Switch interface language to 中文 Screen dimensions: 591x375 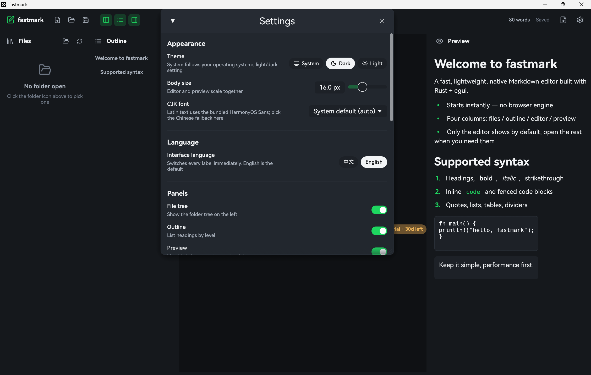click(x=349, y=162)
